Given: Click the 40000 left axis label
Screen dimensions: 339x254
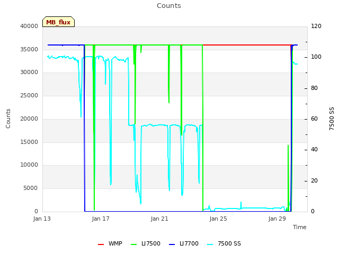Looking at the screenshot, I should click(x=29, y=26).
